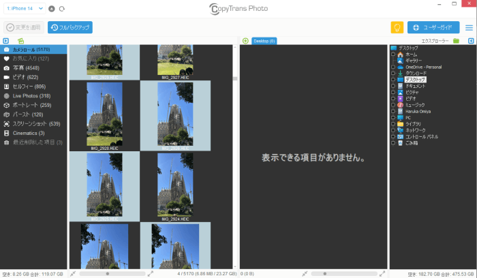Viewport: 477px width, 278px height.
Task: Expand the ビデオ folder node in explorer
Action: tap(393, 99)
